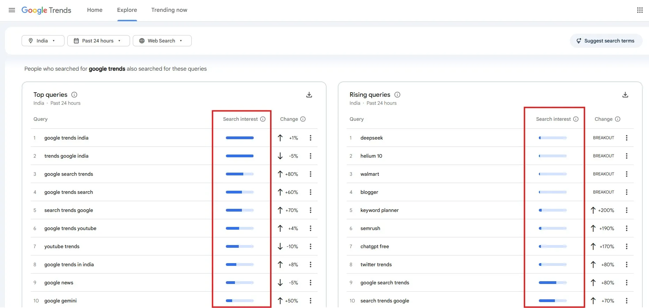Go to the Home tab
Image resolution: width=649 pixels, height=308 pixels.
(x=95, y=10)
